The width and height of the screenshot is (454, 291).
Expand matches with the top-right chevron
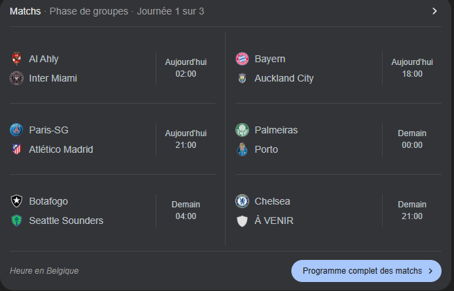(x=435, y=11)
